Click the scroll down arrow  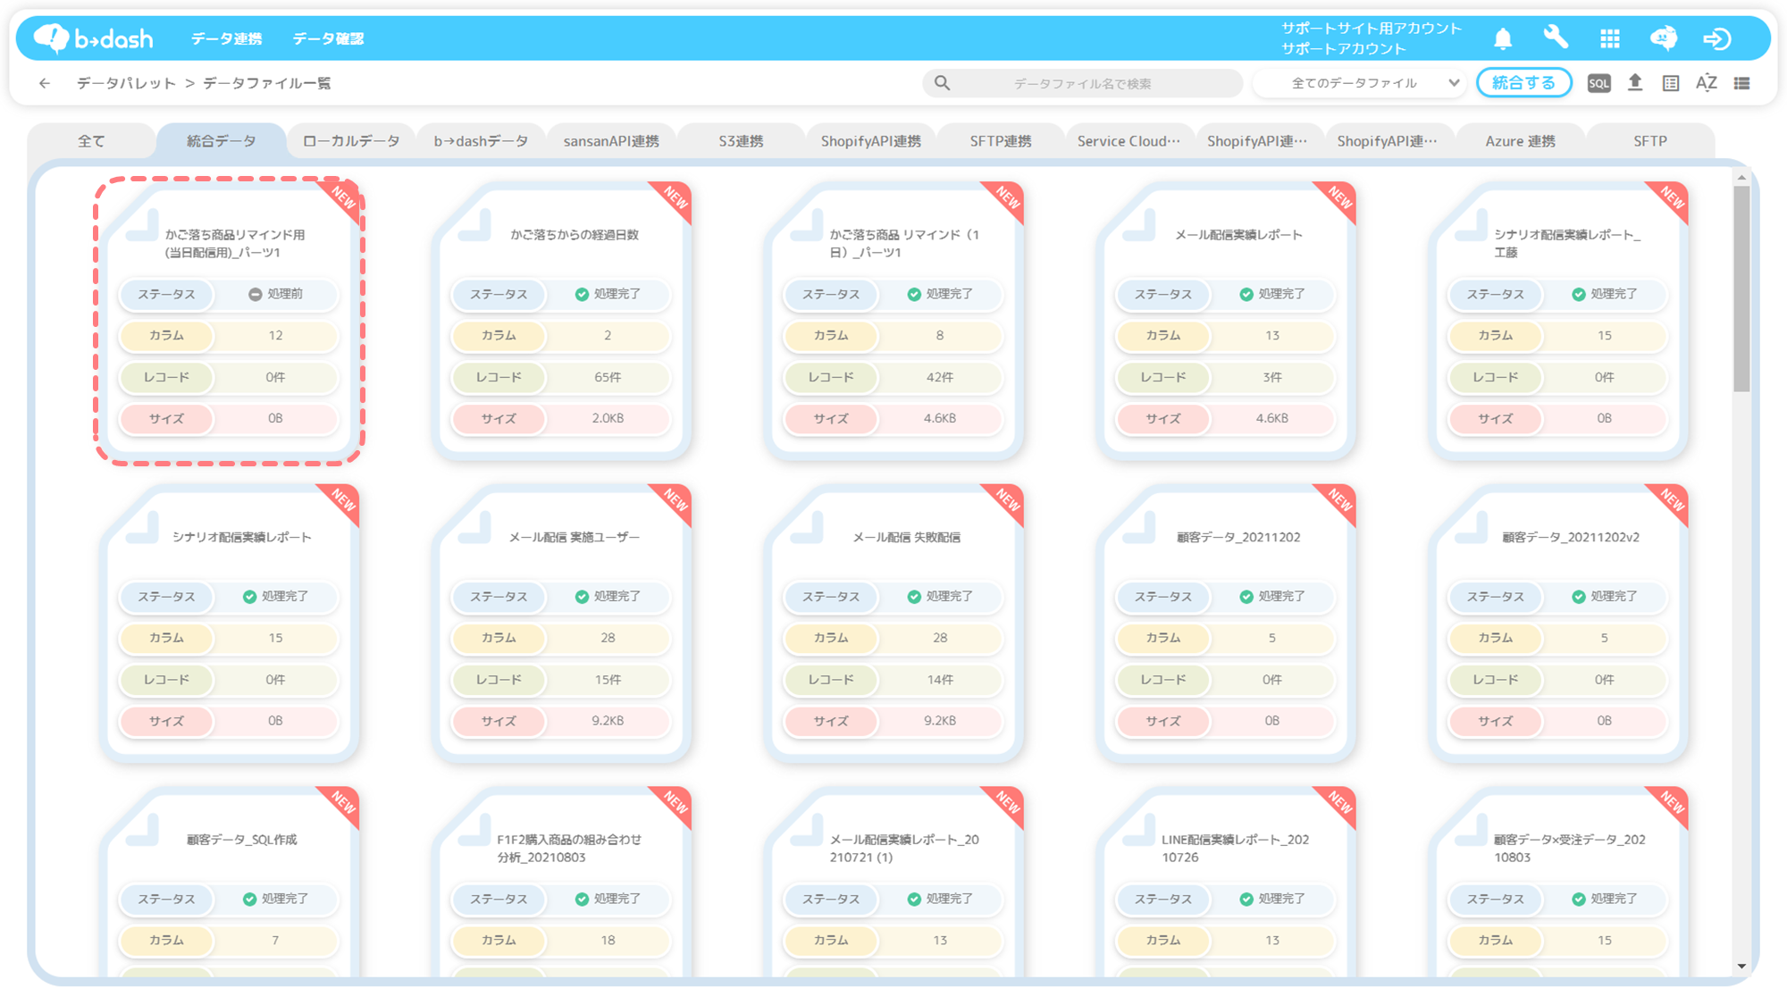coord(1741,966)
